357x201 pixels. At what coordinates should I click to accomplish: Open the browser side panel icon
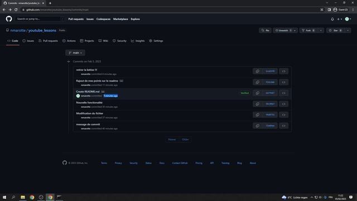pyautogui.click(x=329, y=9)
